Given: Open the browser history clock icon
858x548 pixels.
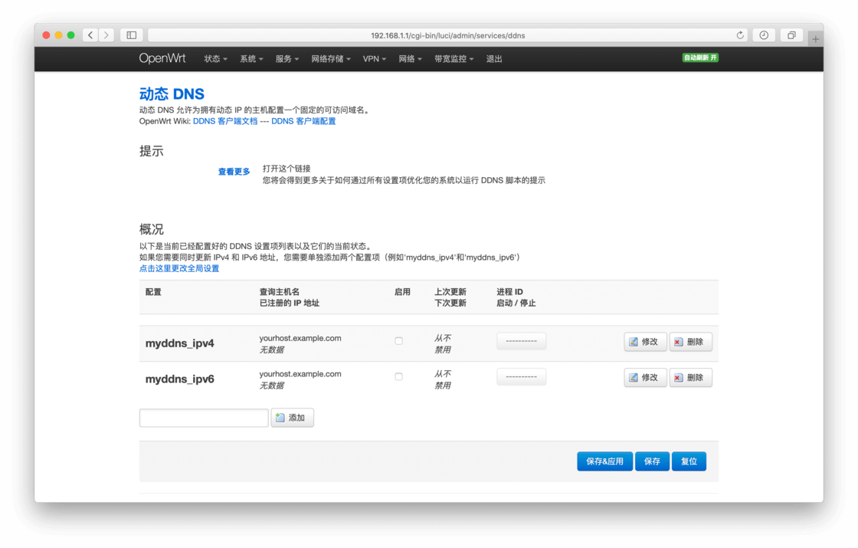Looking at the screenshot, I should click(763, 34).
